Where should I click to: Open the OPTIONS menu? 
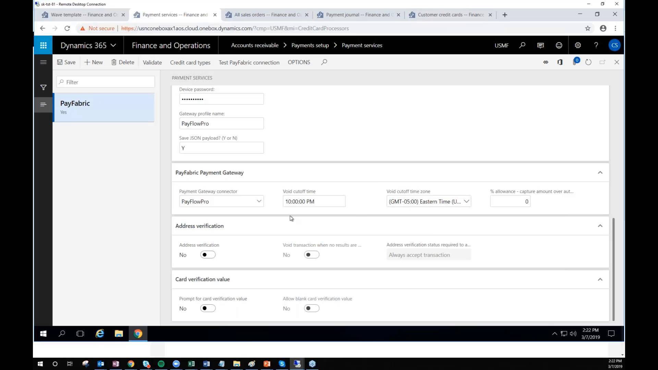299,62
